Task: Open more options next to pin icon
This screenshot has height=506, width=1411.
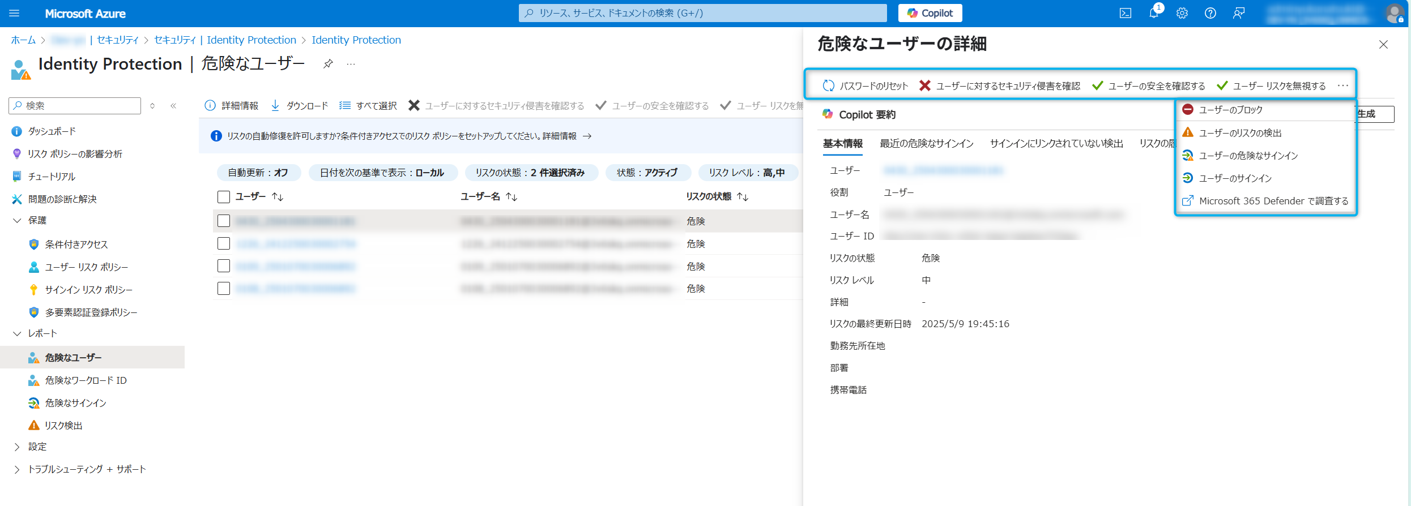Action: 351,64
